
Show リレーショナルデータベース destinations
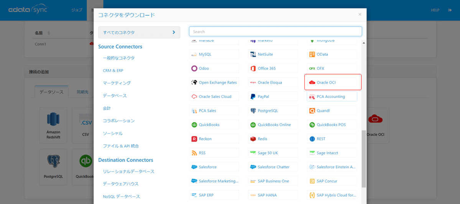[128, 171]
